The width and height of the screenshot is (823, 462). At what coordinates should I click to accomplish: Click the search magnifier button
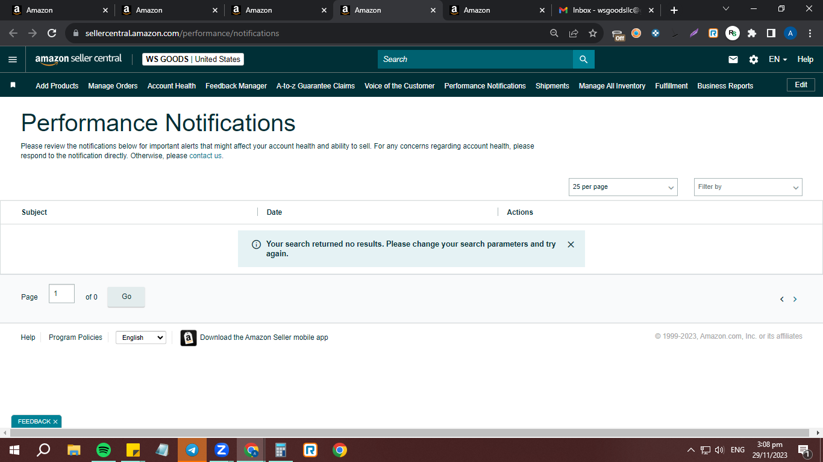(x=583, y=59)
